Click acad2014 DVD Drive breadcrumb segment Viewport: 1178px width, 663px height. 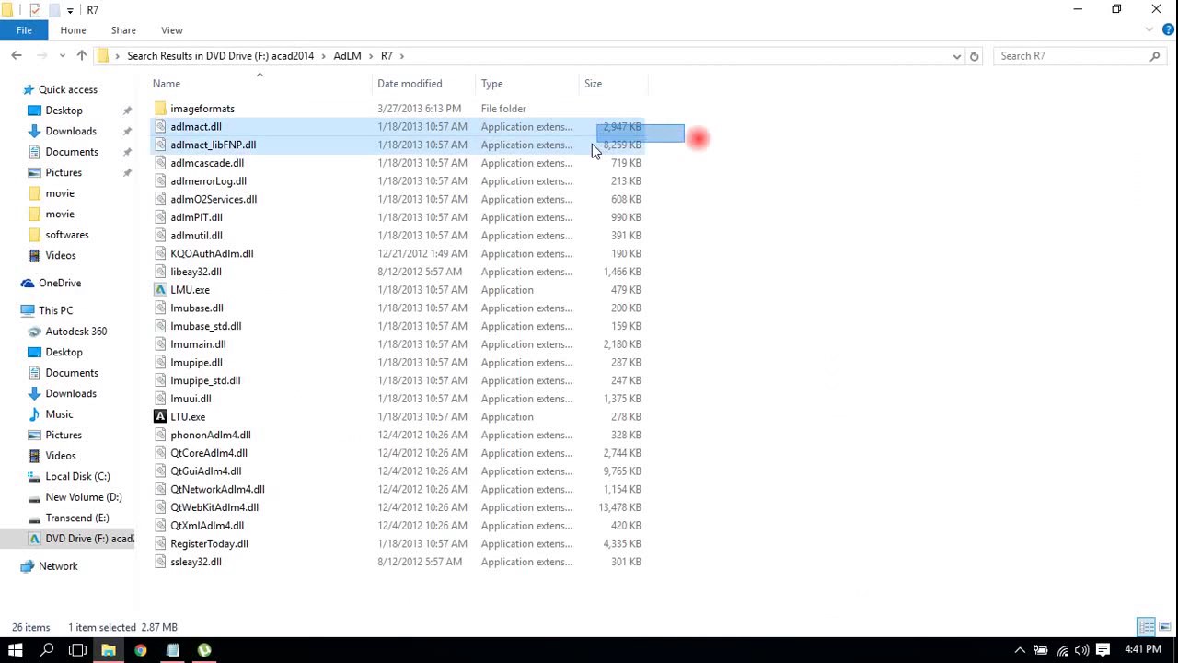point(221,56)
